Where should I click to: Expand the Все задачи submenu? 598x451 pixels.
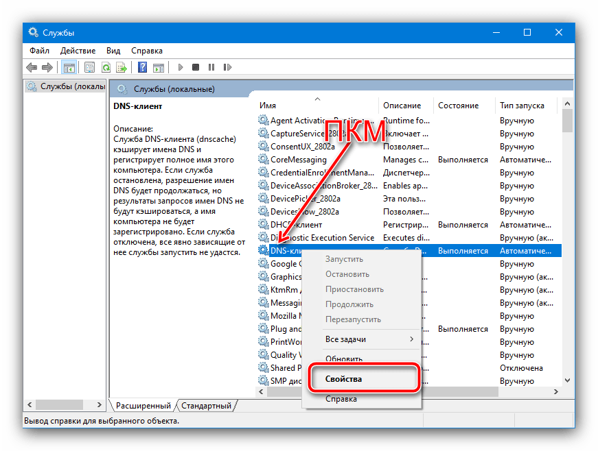coord(363,339)
